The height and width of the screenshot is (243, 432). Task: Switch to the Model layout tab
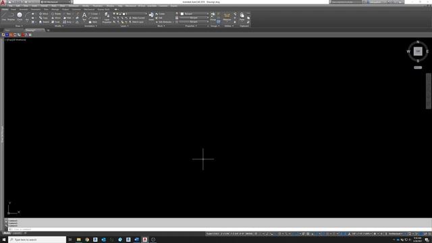(7, 234)
